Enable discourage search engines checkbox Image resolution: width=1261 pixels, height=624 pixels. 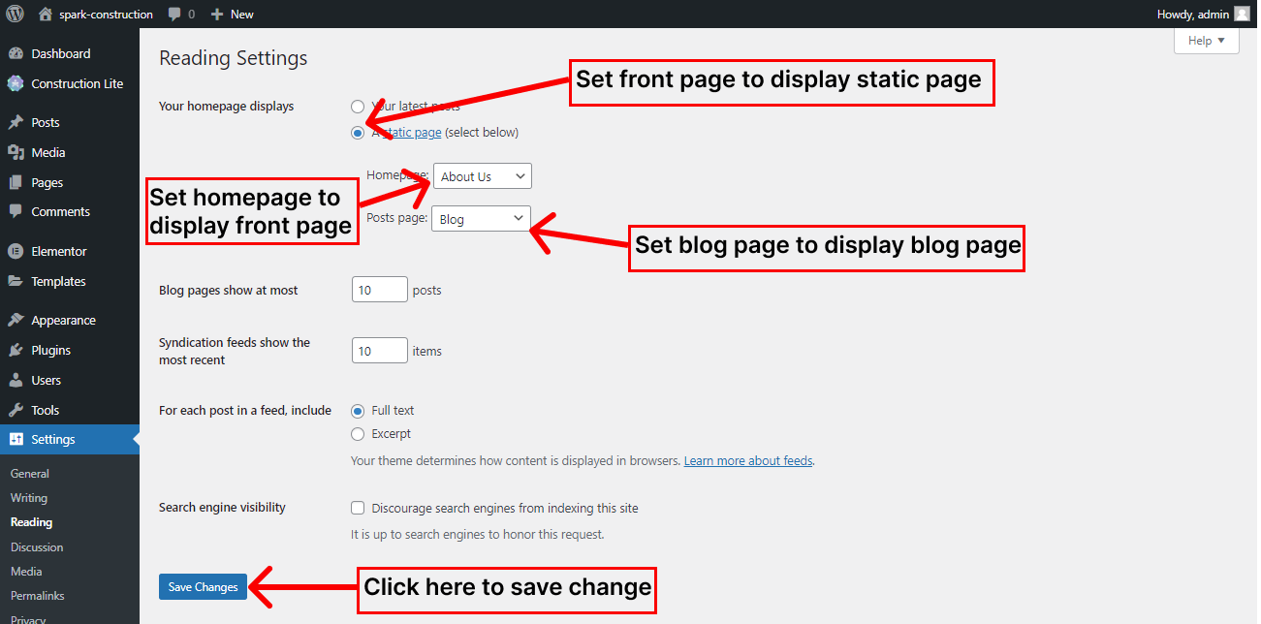(x=358, y=508)
